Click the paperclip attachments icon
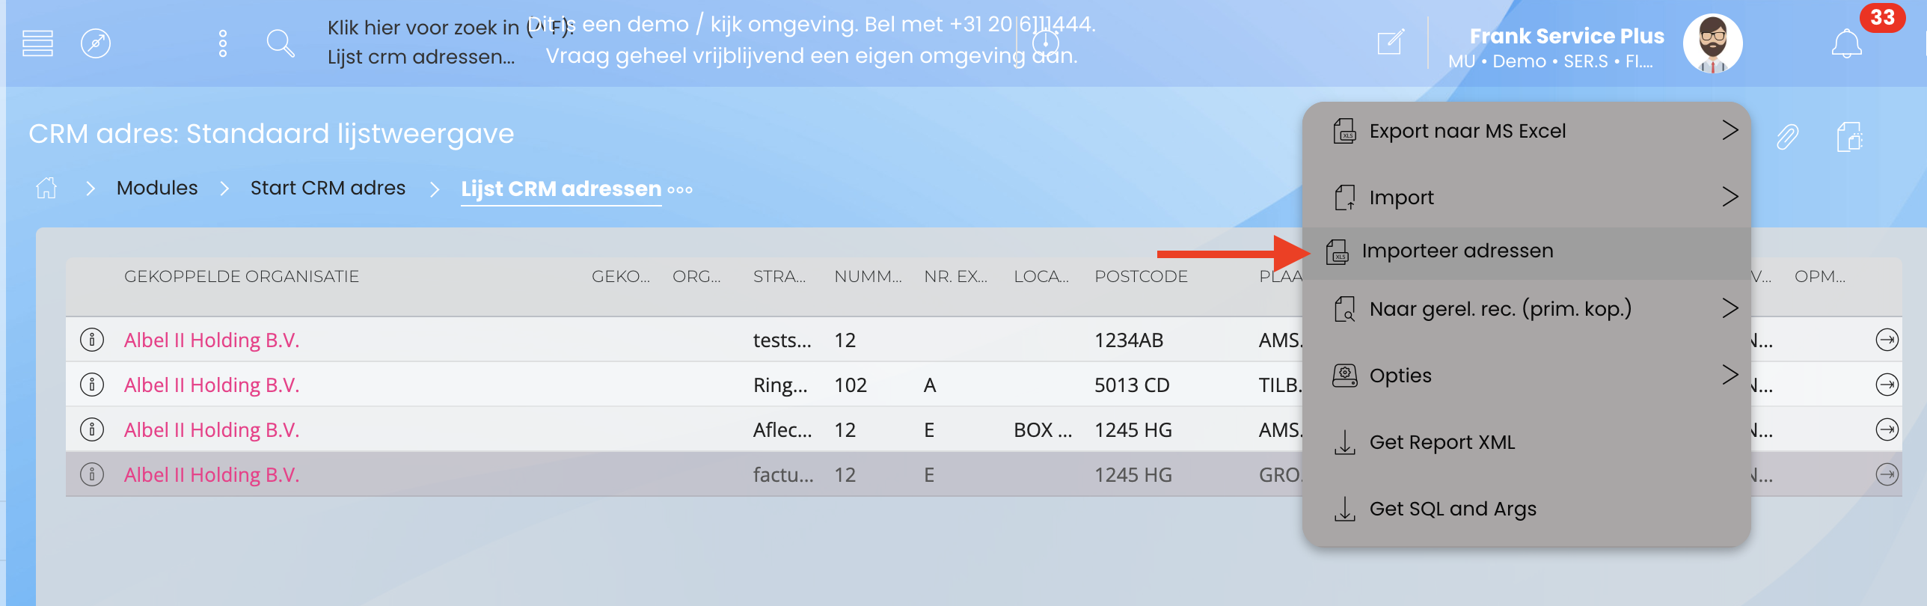This screenshot has height=606, width=1927. pyautogui.click(x=1787, y=137)
